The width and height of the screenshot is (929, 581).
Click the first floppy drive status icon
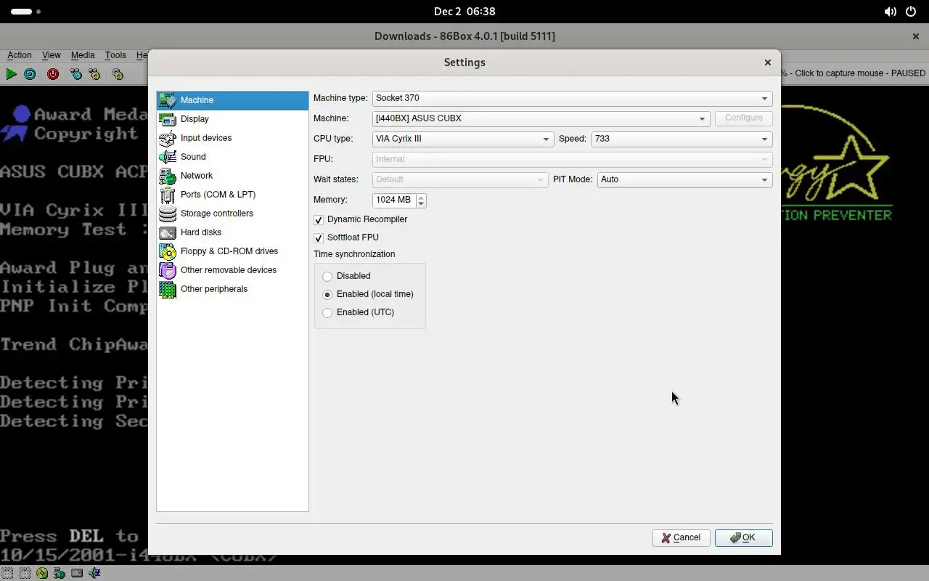tap(7, 573)
